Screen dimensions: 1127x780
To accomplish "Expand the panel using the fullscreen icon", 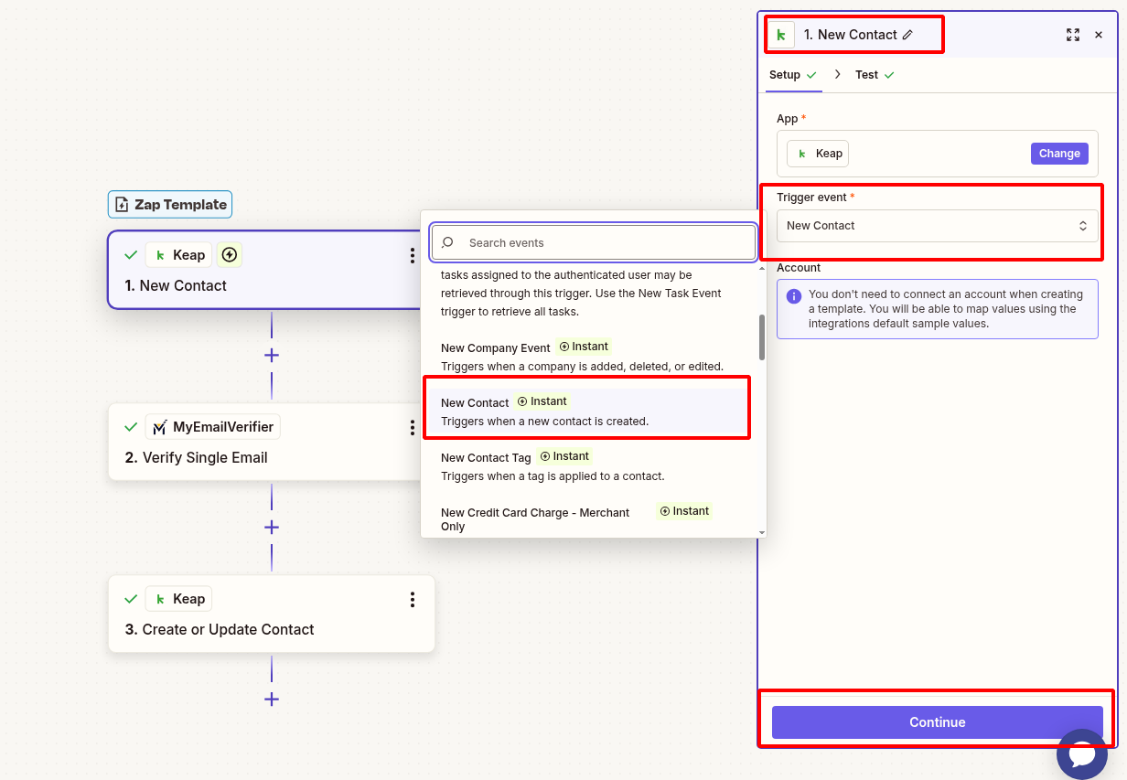I will click(1072, 35).
